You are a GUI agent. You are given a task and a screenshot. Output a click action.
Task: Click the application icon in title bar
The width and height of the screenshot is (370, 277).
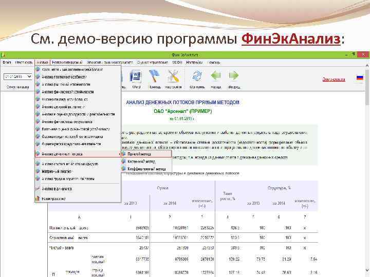click(3, 55)
